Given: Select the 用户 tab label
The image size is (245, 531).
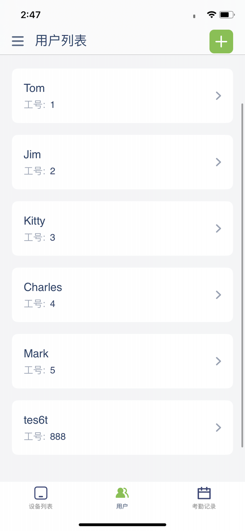Looking at the screenshot, I should coord(122,507).
